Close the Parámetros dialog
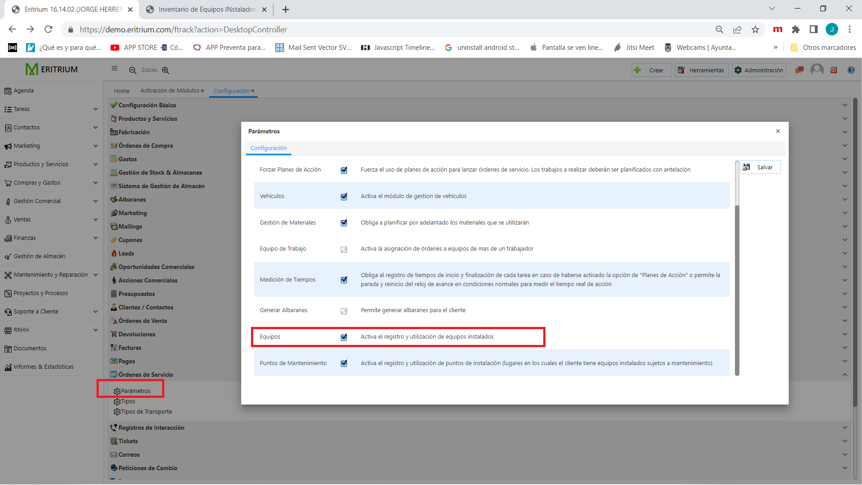 point(778,131)
